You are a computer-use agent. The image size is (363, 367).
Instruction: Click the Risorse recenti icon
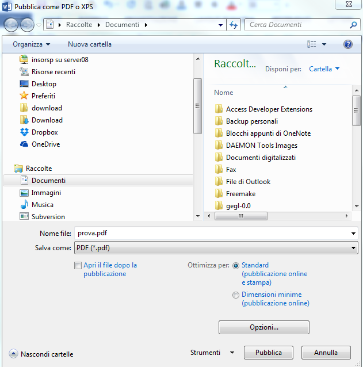coord(24,72)
